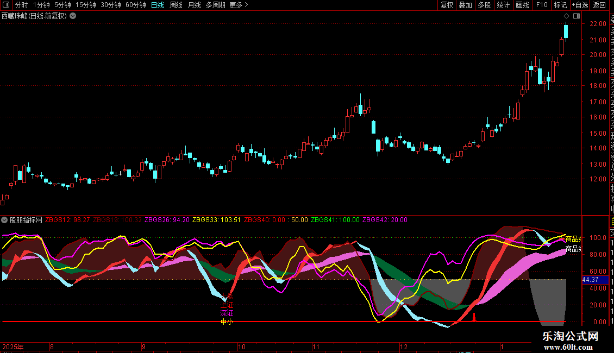Click the 标记 mark tool
This screenshot has height=353, width=614.
560,5
